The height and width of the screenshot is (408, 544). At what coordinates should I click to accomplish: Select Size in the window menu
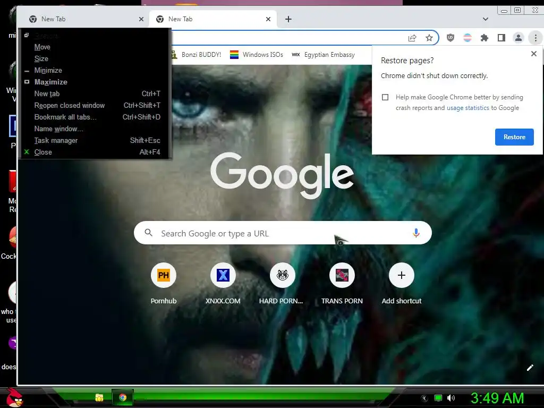[x=95, y=58]
